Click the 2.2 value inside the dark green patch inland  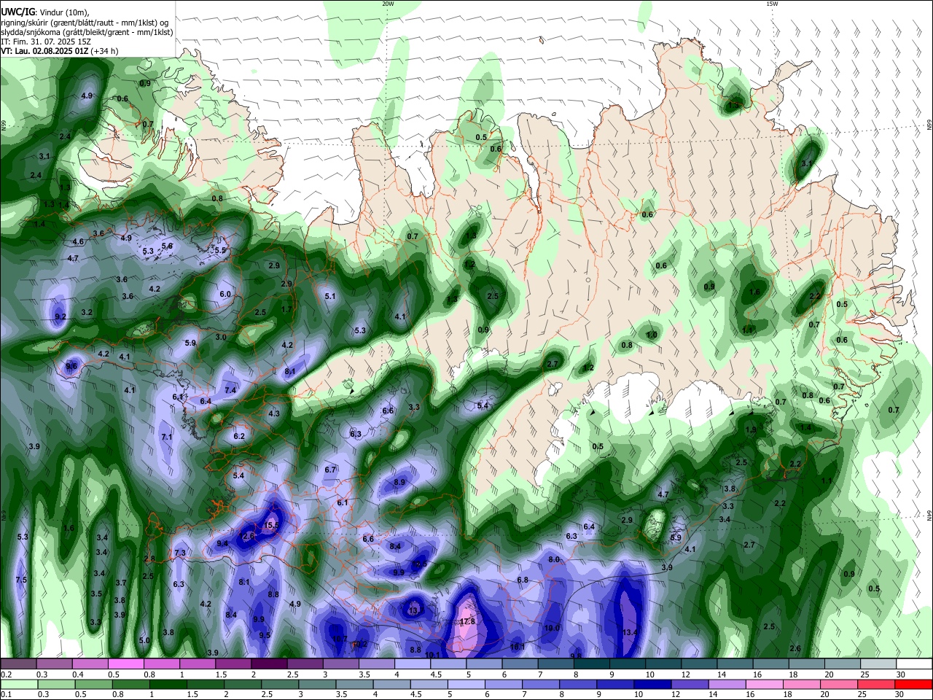pos(815,295)
